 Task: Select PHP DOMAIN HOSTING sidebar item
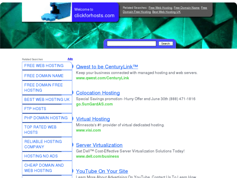(47, 118)
